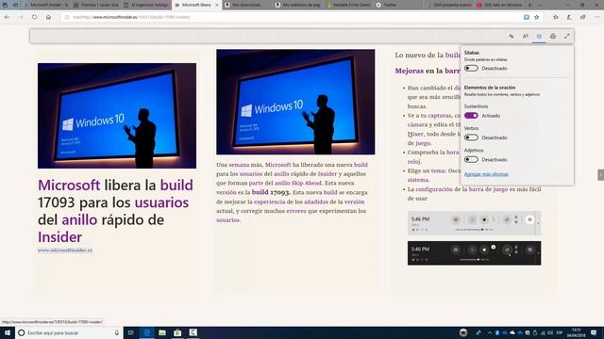Open the Windows Start menu
The image size is (604, 339).
[8, 332]
